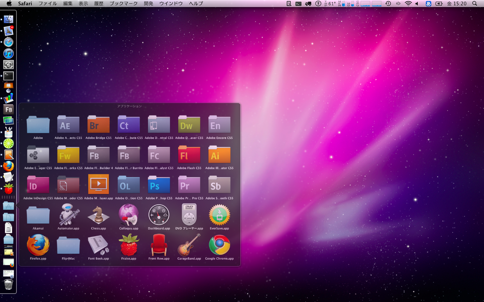Open the ファイル menu
484x302 pixels.
pos(47,3)
